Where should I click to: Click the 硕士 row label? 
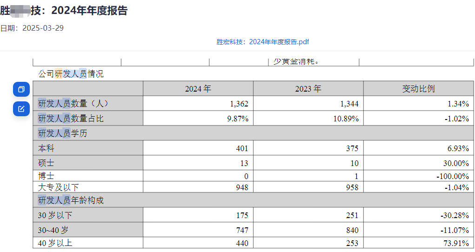tap(46, 163)
